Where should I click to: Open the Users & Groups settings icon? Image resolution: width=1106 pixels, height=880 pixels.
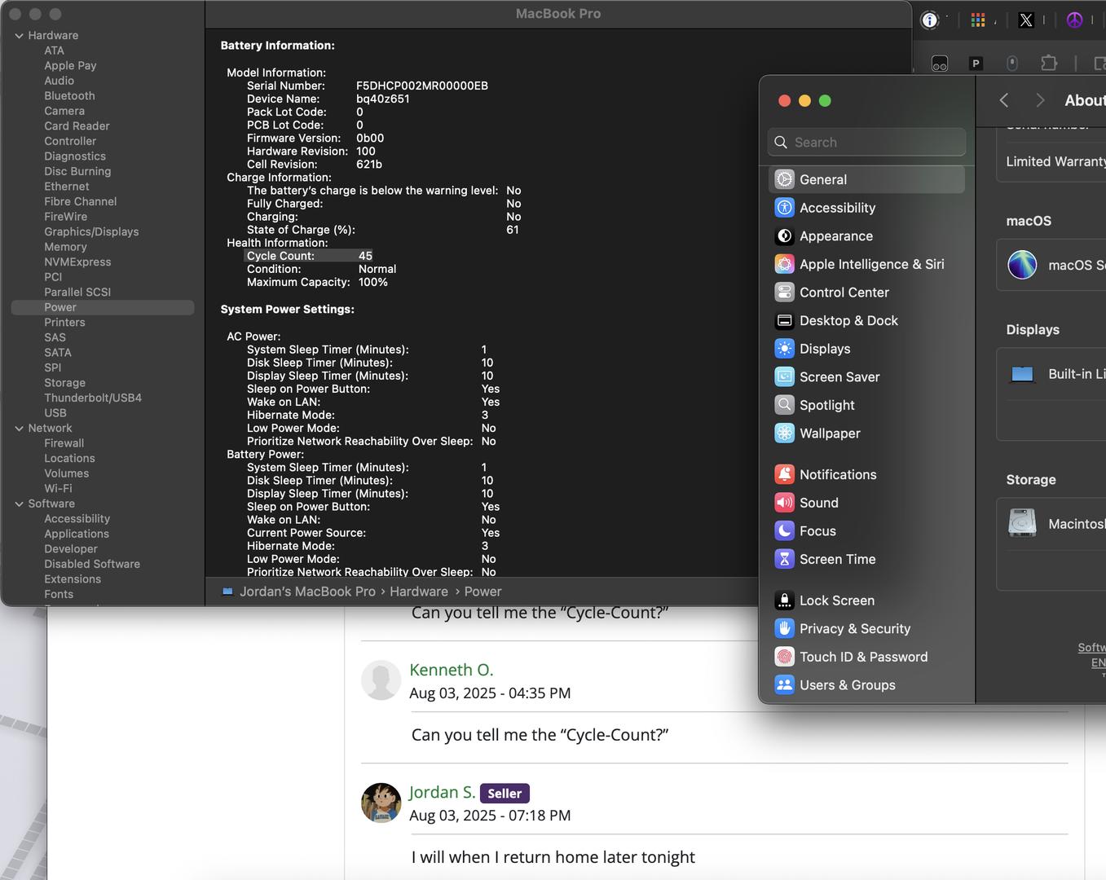(784, 685)
